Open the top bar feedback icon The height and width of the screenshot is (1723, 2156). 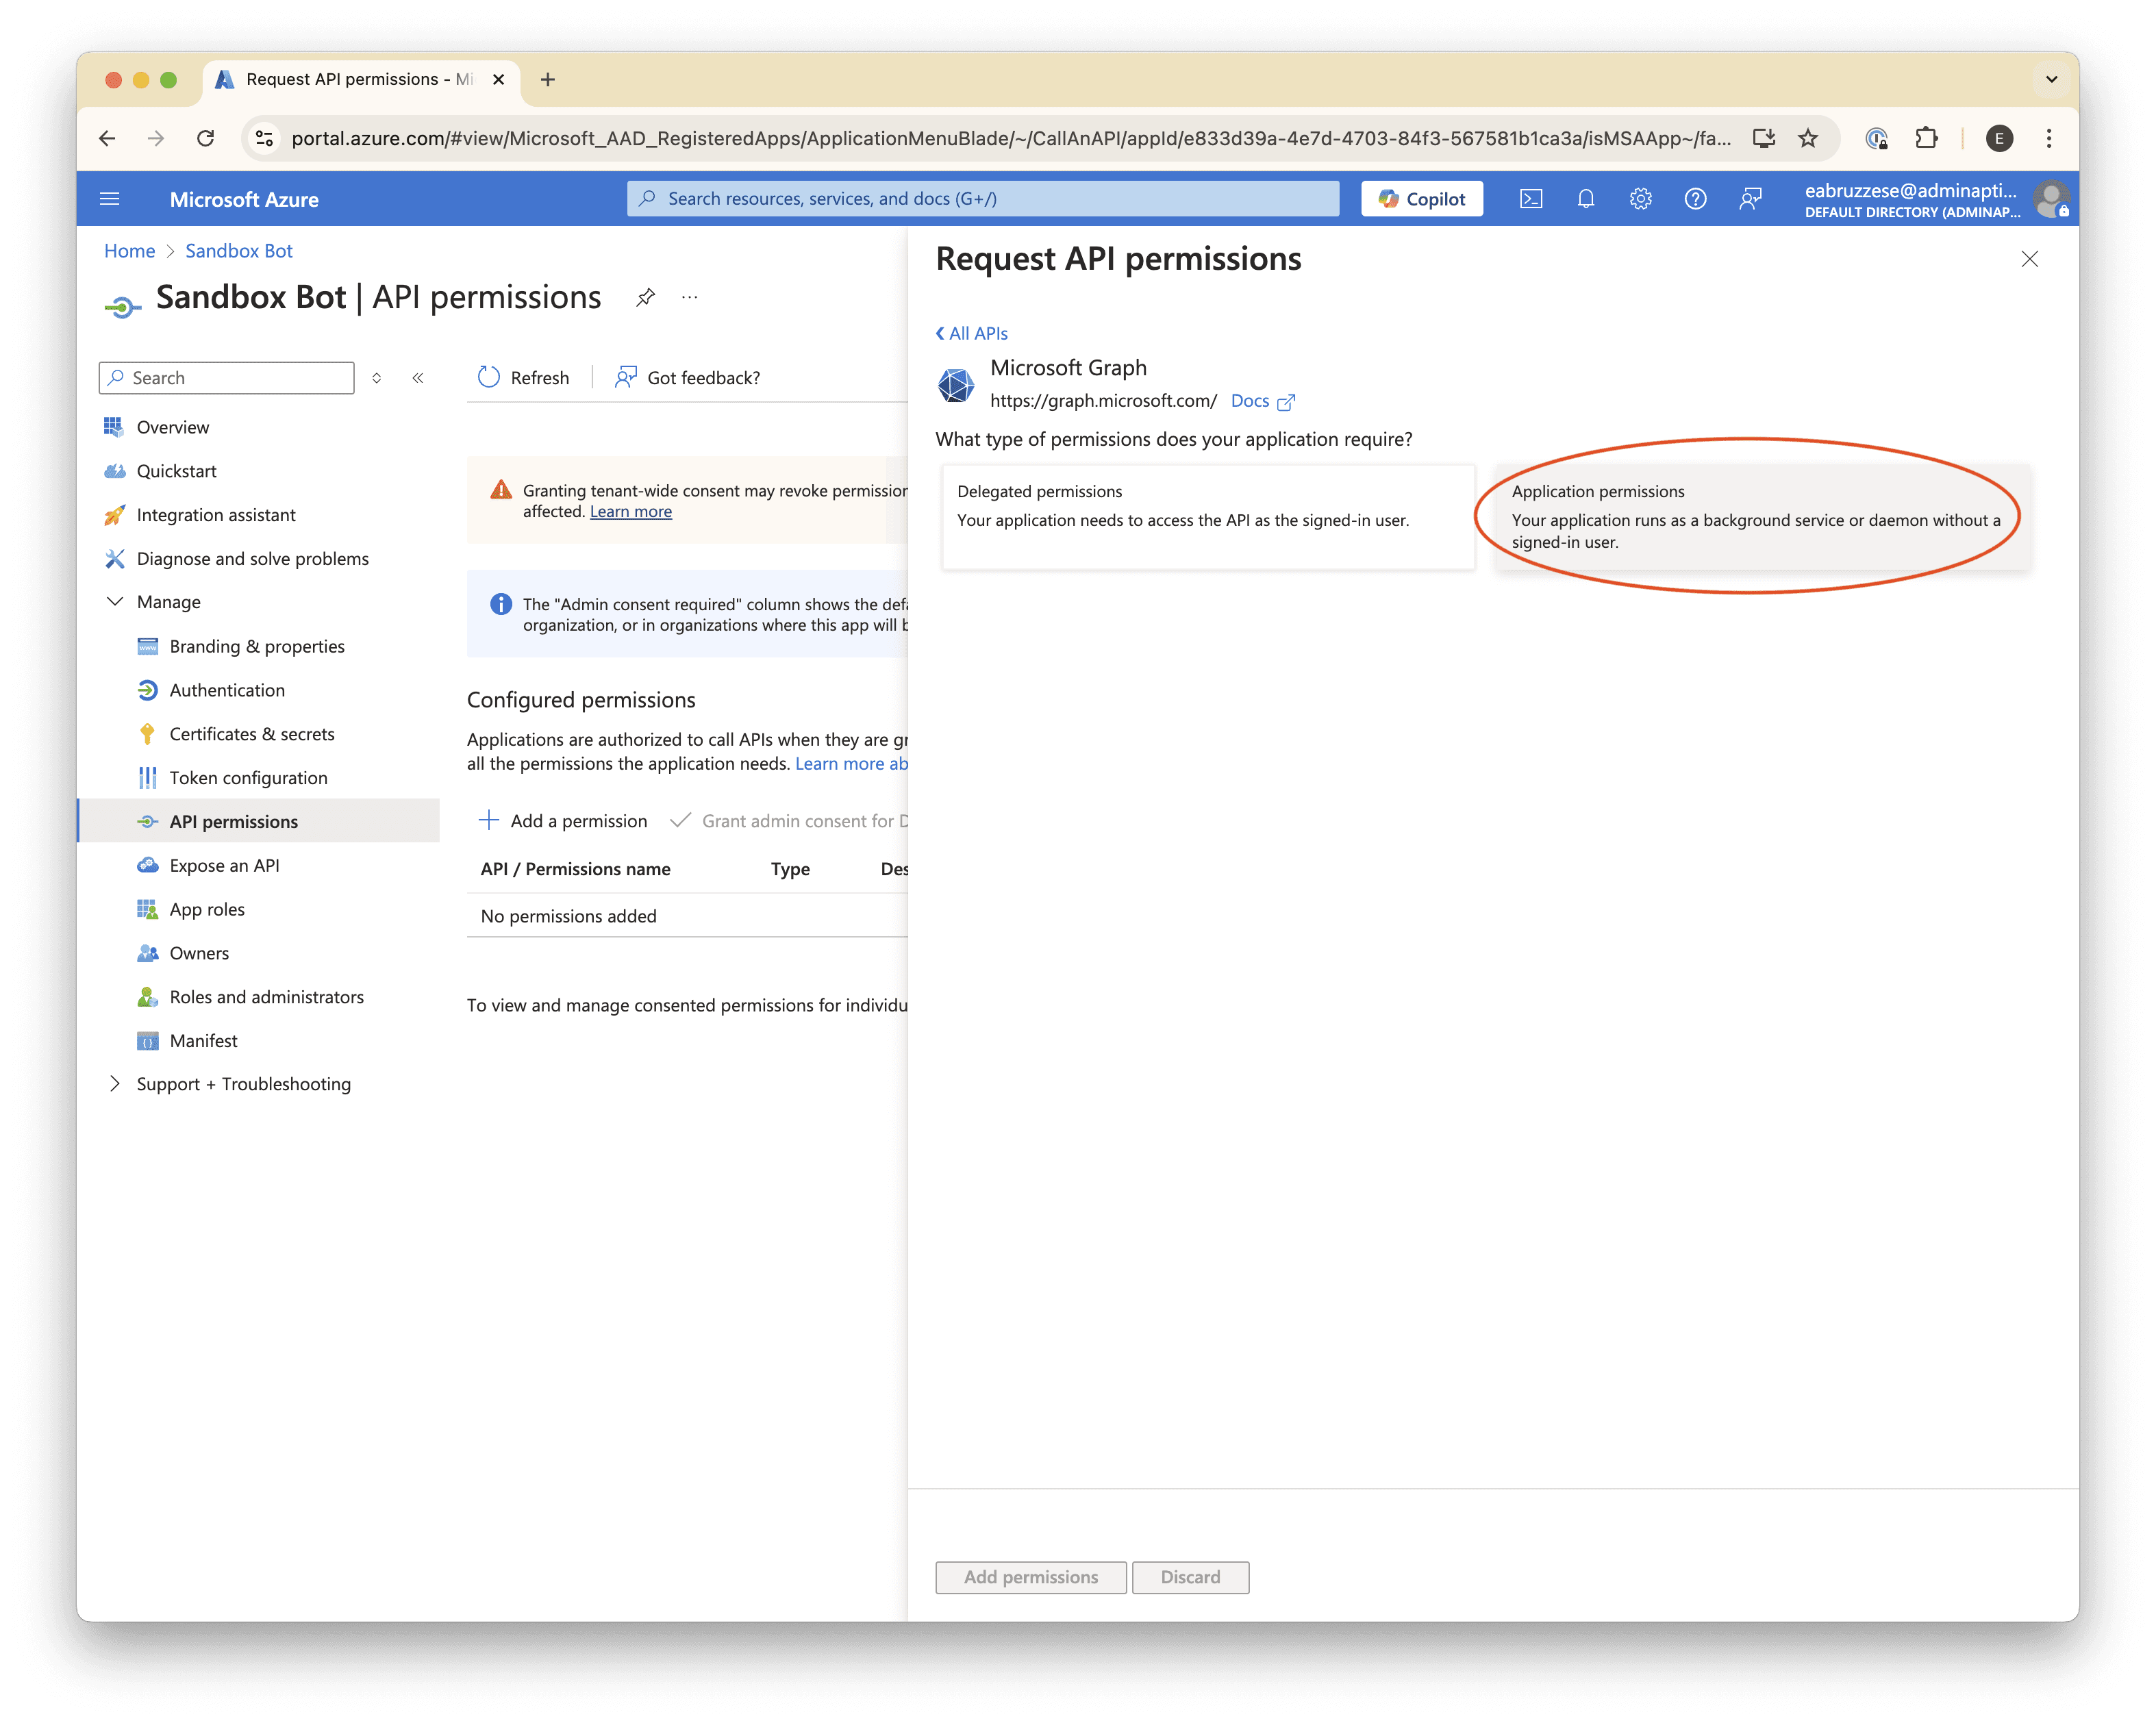[x=1750, y=199]
